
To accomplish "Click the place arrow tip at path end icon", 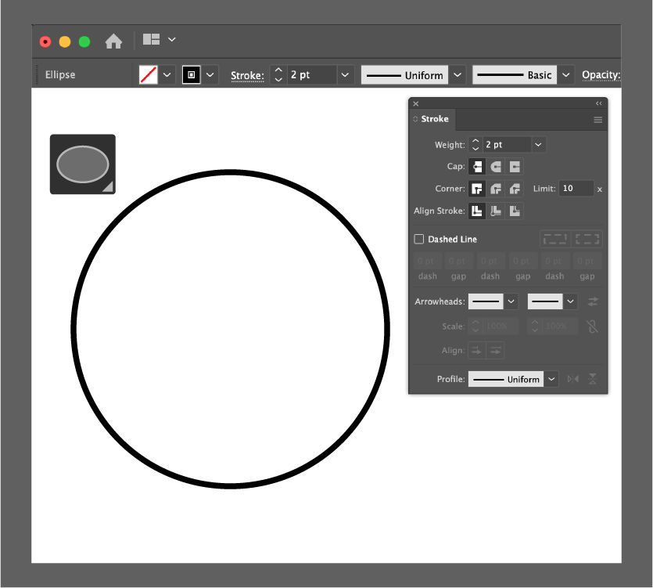I will [495, 351].
